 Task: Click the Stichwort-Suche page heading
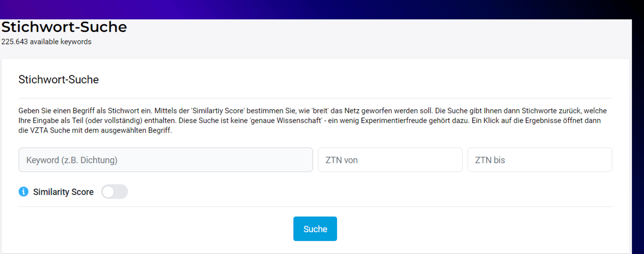click(x=64, y=27)
